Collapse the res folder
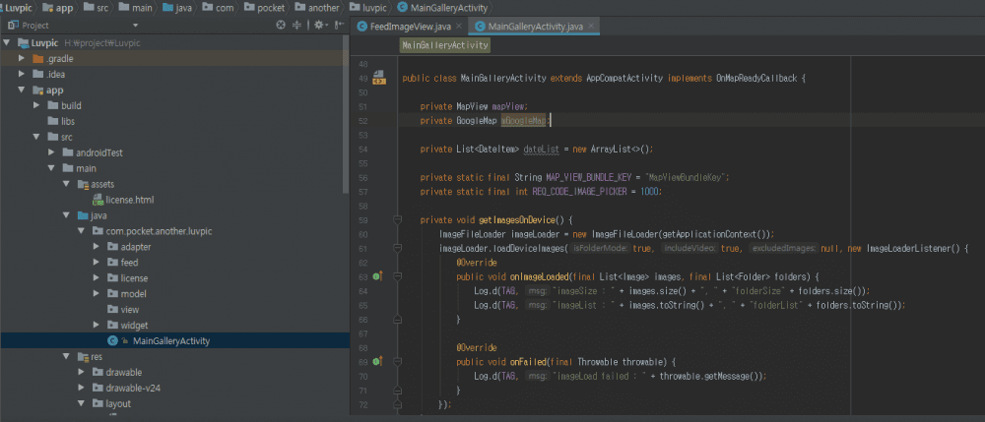 coord(66,357)
